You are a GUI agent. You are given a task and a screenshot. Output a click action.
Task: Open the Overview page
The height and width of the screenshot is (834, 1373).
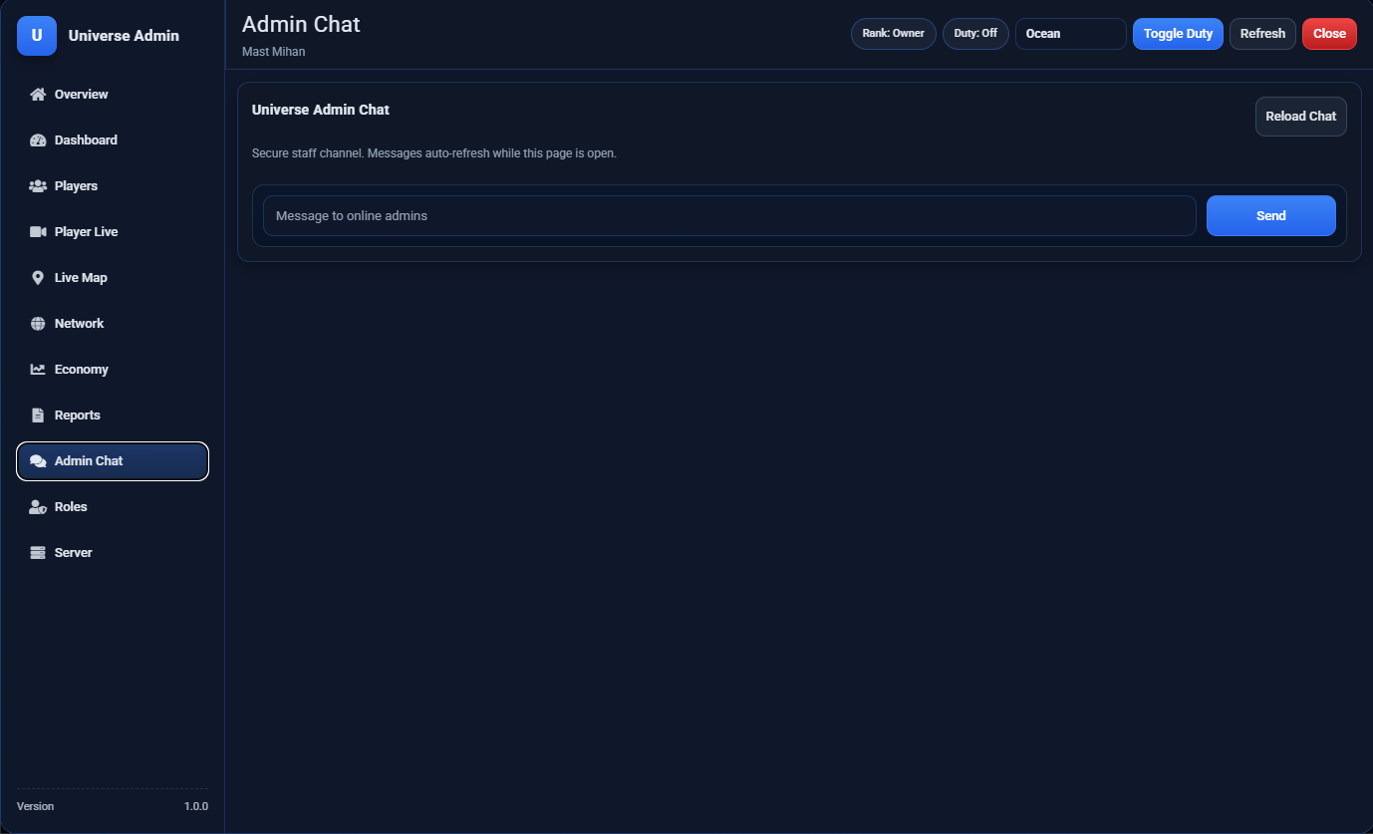pos(113,95)
